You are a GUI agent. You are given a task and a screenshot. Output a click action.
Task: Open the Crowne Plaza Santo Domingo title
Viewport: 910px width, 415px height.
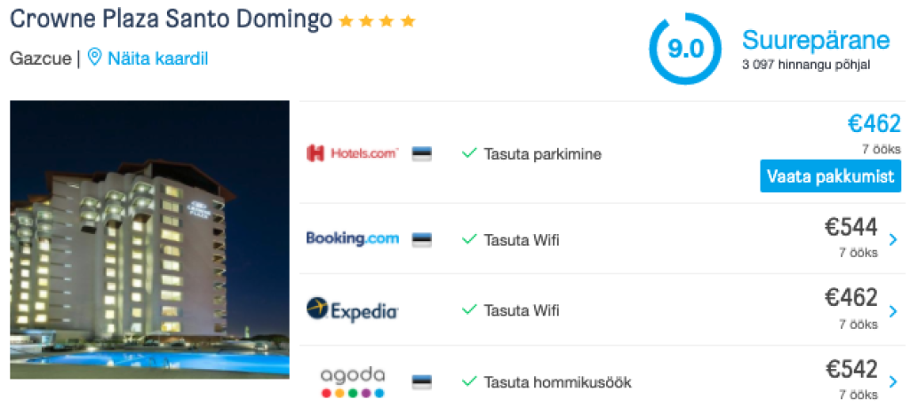(x=172, y=20)
